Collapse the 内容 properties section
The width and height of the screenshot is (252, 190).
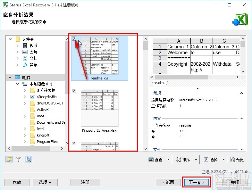pos(241,119)
